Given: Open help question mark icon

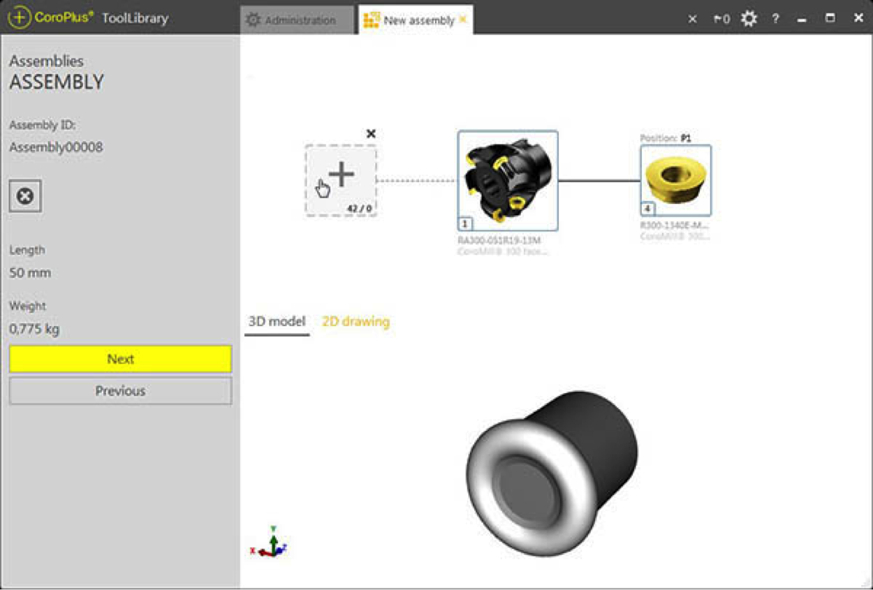Looking at the screenshot, I should 775,19.
